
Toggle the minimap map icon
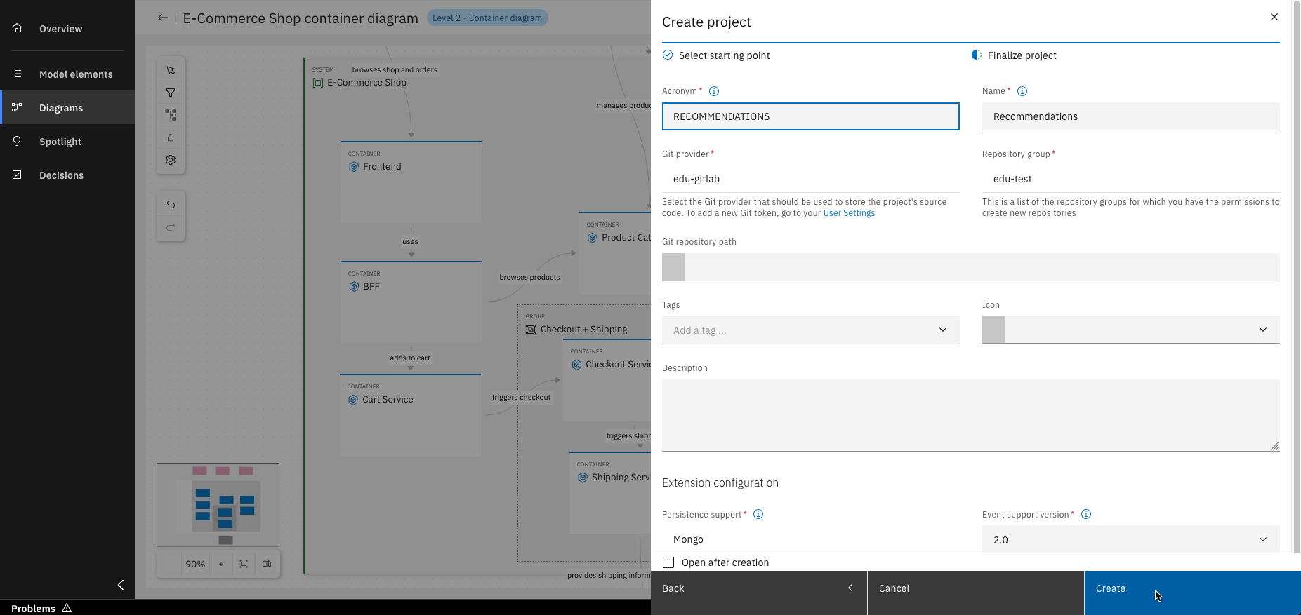coord(267,564)
